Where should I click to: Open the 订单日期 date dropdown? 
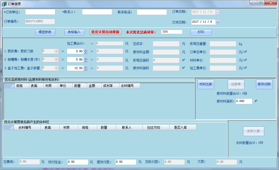pyautogui.click(x=218, y=12)
